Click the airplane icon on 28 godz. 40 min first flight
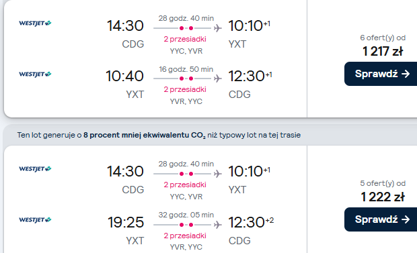 coord(217,28)
